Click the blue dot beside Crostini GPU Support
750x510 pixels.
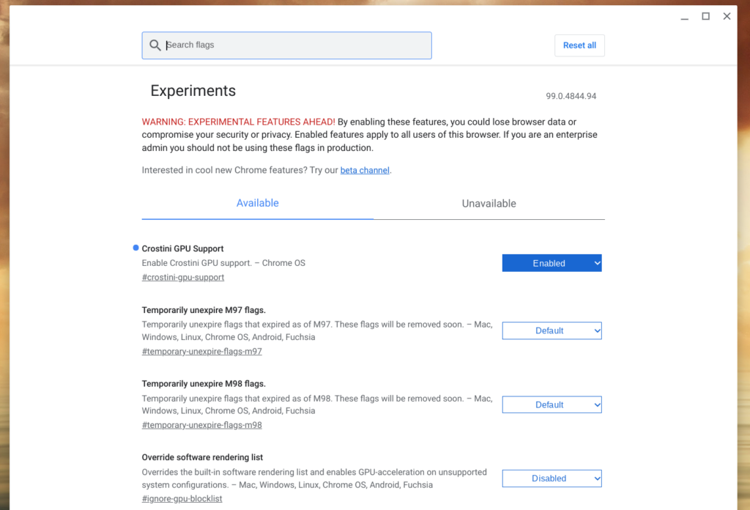(135, 248)
